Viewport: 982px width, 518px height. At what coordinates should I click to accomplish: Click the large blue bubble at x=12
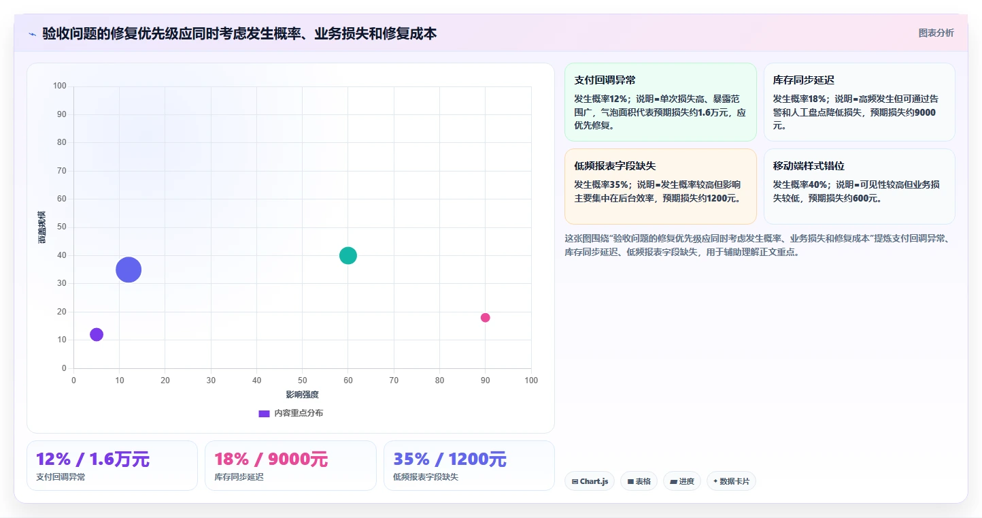click(129, 270)
